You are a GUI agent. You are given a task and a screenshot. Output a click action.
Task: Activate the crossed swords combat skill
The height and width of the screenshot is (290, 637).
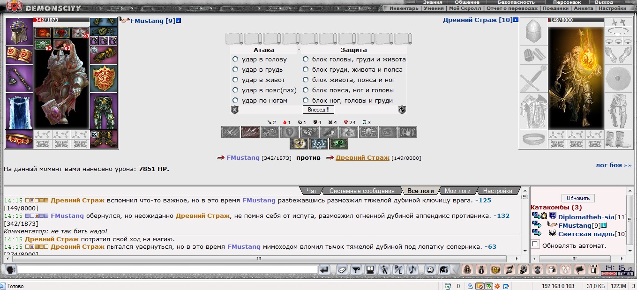coord(231,132)
